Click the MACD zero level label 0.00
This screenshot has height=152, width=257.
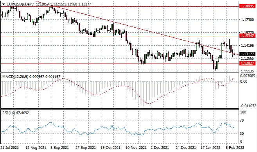click(x=244, y=81)
